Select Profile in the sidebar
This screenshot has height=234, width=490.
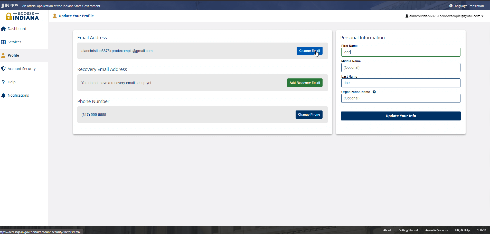13,55
